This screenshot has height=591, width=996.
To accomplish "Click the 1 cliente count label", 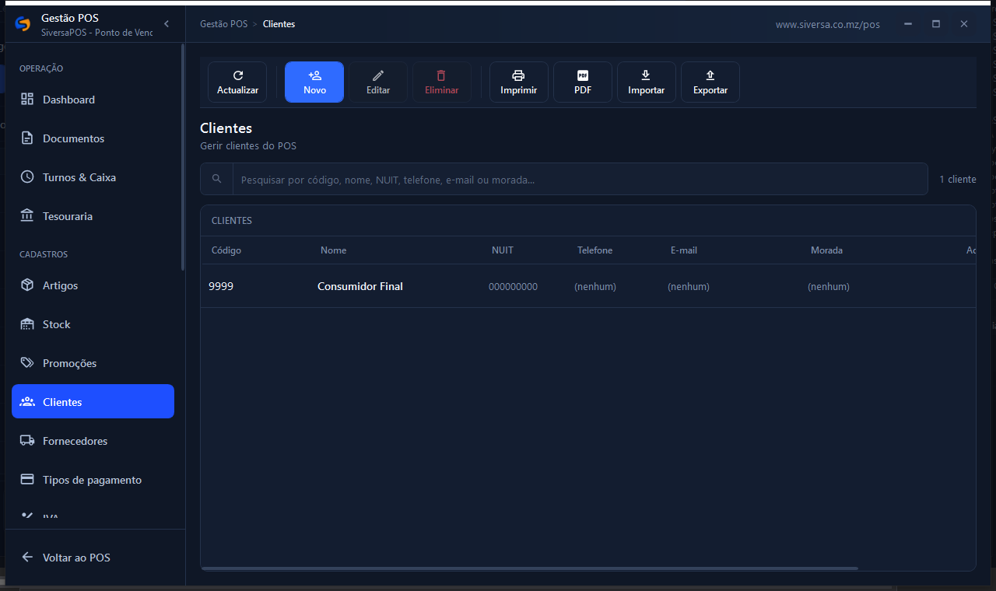I will 957,180.
